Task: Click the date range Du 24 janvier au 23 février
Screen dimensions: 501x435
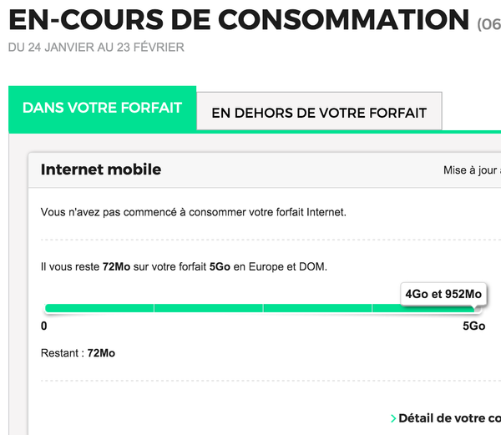Action: point(96,48)
